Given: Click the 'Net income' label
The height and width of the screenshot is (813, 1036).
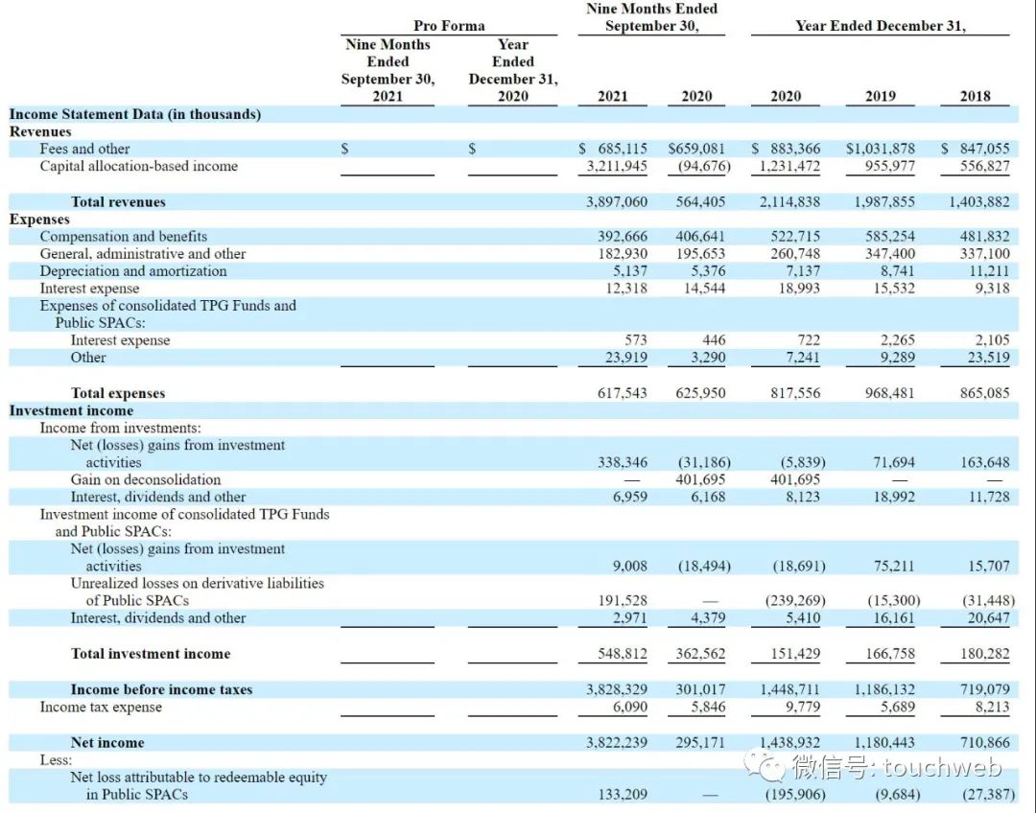Looking at the screenshot, I should click(107, 742).
